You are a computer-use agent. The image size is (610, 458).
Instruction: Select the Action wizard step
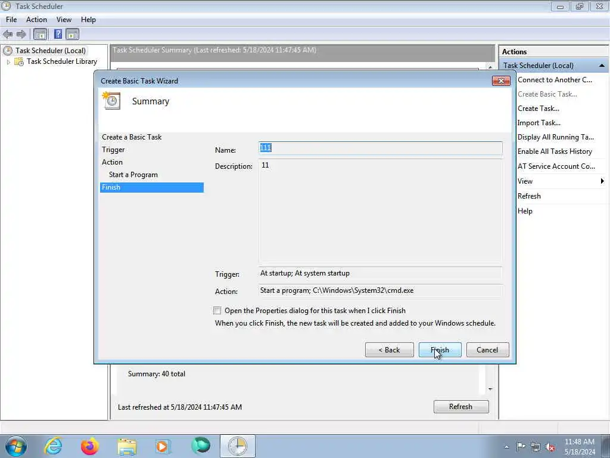[112, 162]
